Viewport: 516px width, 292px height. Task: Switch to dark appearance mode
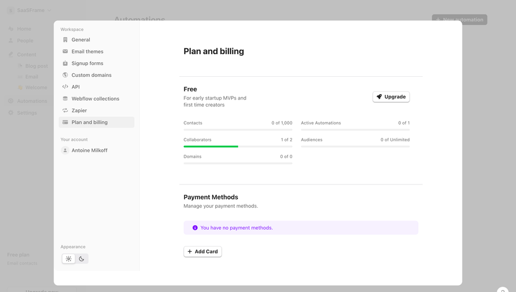(x=82, y=259)
